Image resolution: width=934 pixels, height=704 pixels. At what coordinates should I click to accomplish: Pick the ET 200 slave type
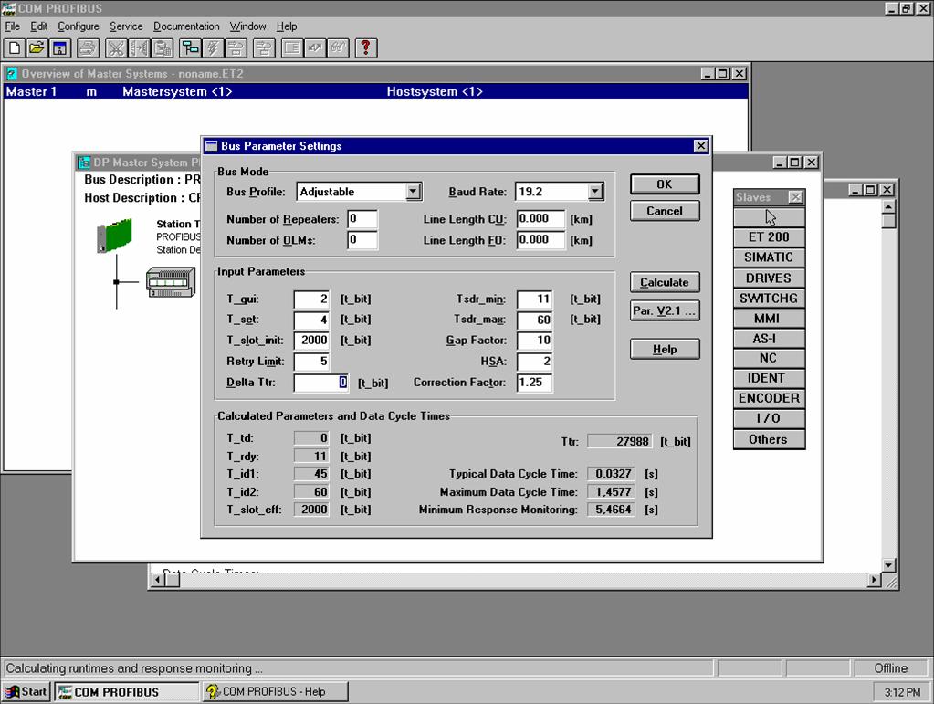(x=769, y=237)
